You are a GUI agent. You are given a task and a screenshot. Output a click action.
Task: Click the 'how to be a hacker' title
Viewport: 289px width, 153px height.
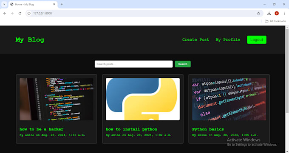(42, 129)
